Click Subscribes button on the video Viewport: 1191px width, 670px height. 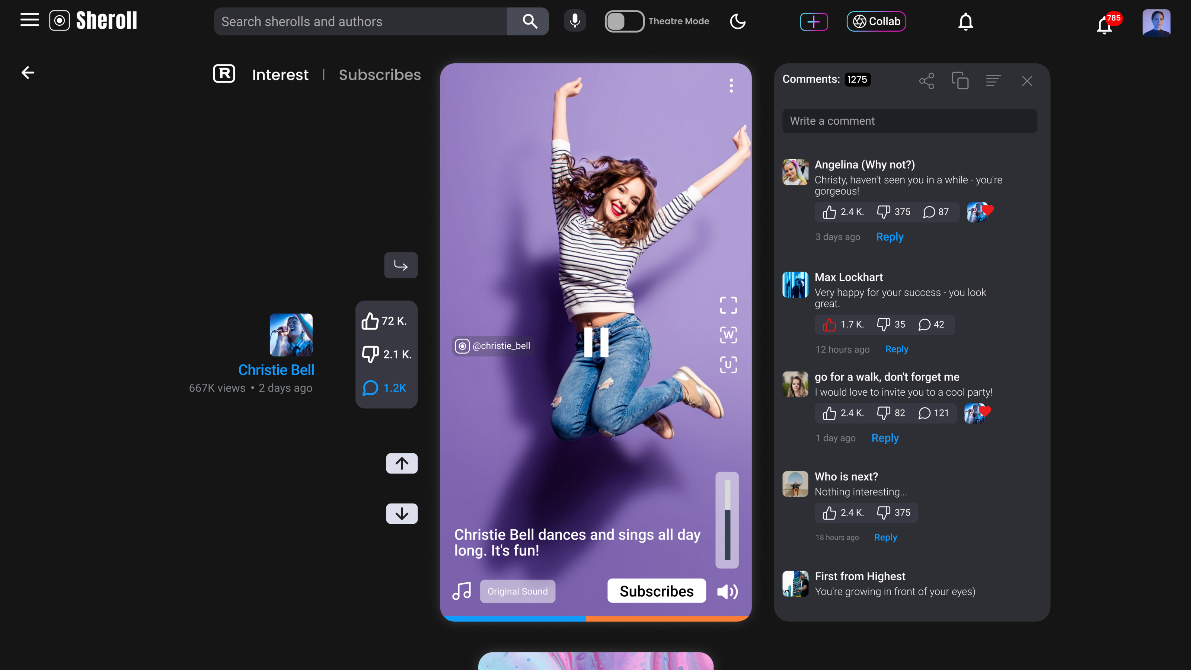pyautogui.click(x=656, y=591)
